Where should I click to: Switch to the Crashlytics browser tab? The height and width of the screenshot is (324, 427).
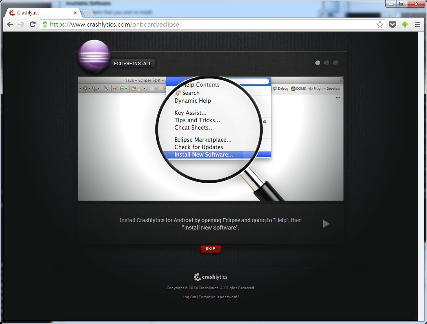tap(39, 13)
